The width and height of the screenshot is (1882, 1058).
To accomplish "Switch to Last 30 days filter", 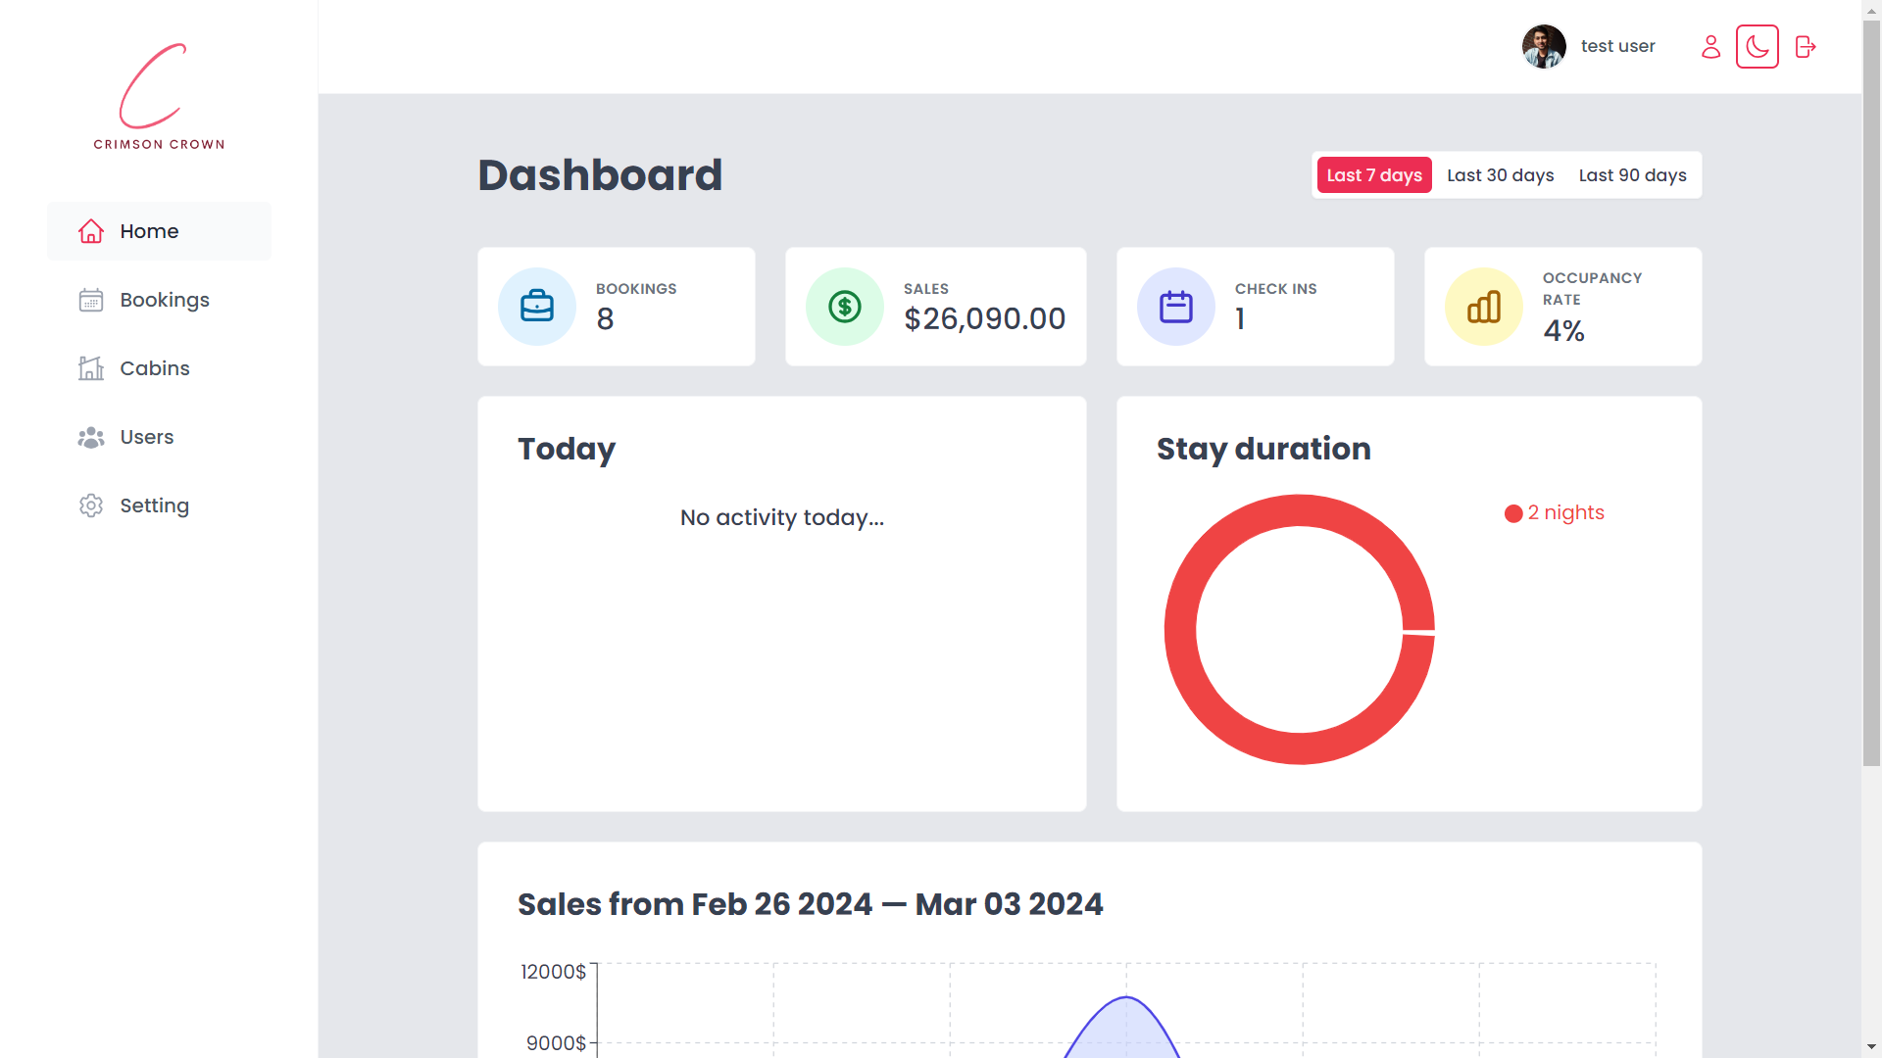I will coord(1500,175).
